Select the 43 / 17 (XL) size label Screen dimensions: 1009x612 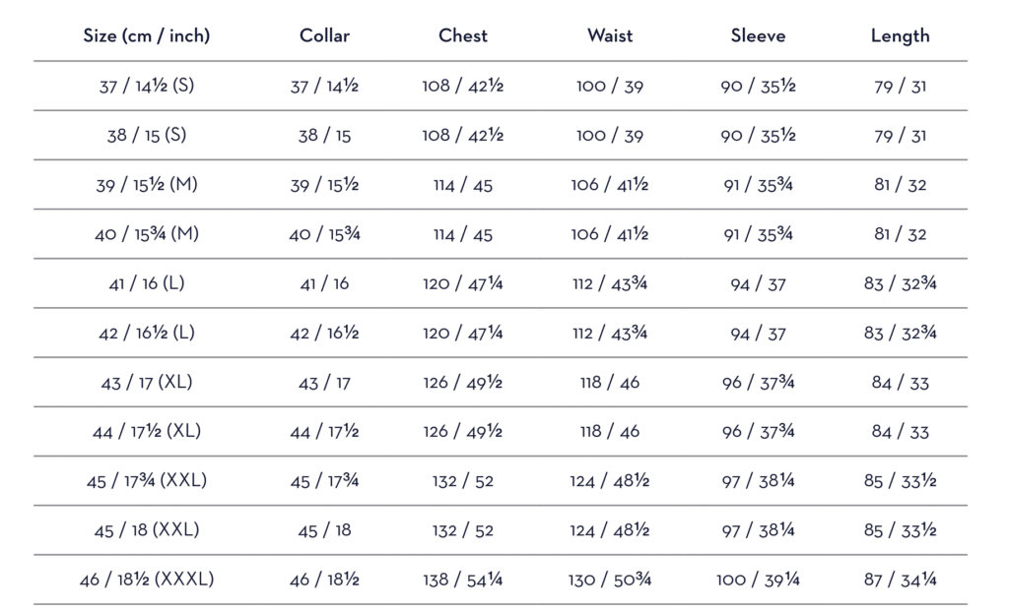[x=147, y=382]
